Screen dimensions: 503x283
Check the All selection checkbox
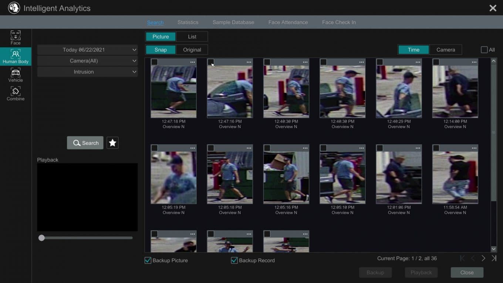click(x=484, y=50)
